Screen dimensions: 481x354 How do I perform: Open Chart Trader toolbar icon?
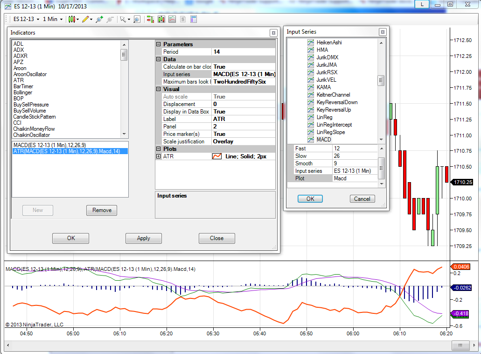[150, 19]
